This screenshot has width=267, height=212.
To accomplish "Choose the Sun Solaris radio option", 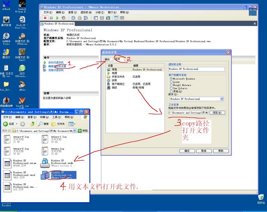I will click(171, 88).
